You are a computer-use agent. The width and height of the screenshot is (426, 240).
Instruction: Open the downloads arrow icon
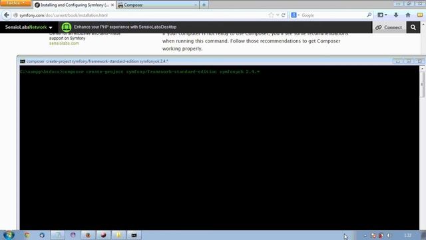click(x=396, y=15)
